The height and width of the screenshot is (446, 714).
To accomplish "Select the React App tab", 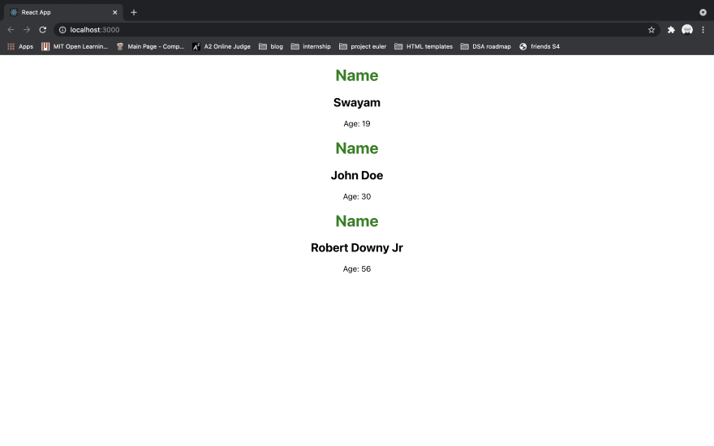I will [x=63, y=12].
